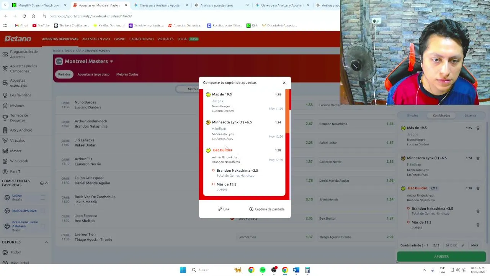The height and width of the screenshot is (276, 490).
Task: Switch betslip to Sistema tab
Action: point(470,115)
